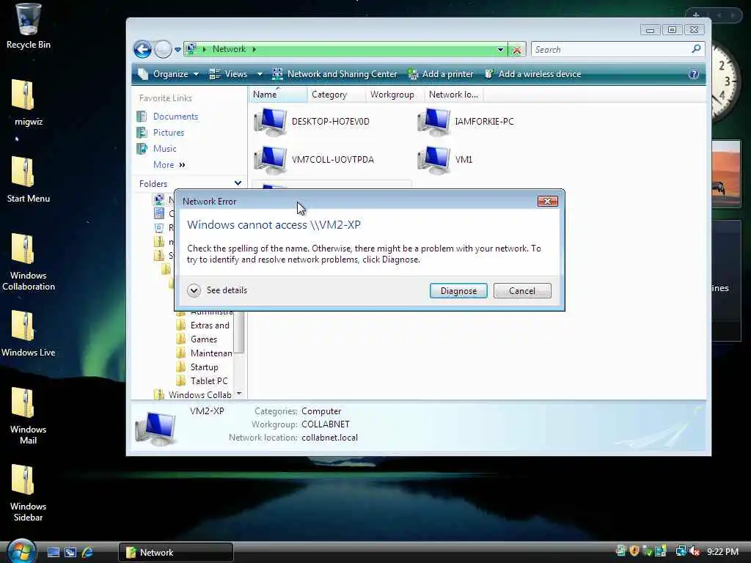Image resolution: width=751 pixels, height=563 pixels.
Task: Click the VM2-XP computer icon in details pane
Action: point(155,428)
